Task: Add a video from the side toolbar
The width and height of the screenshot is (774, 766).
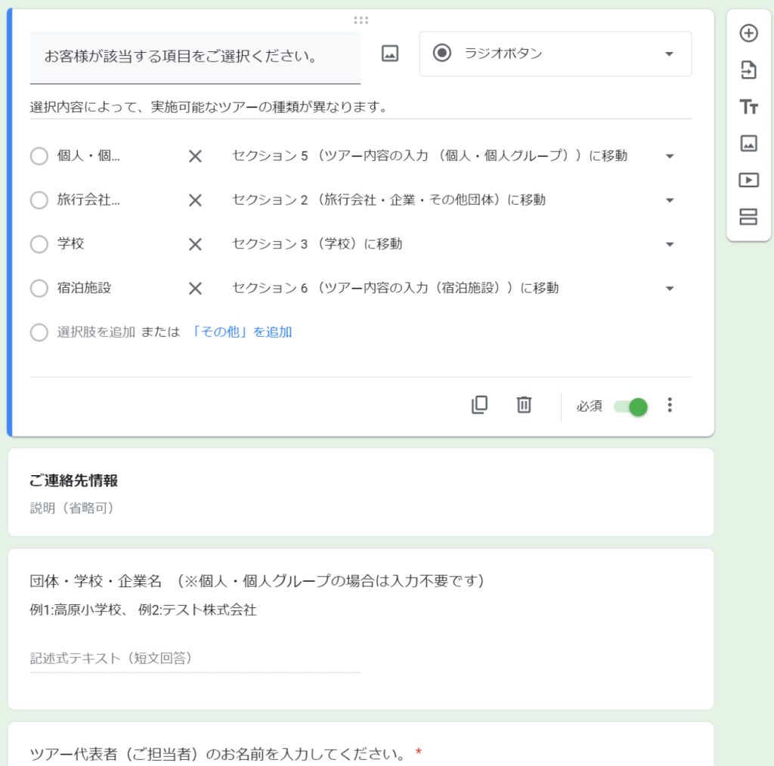Action: tap(748, 180)
